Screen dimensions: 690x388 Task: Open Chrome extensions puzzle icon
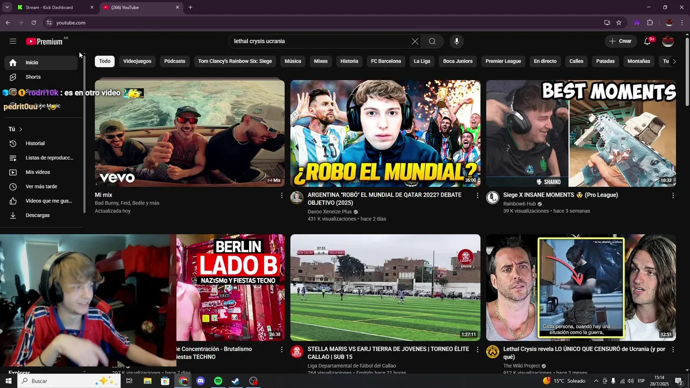click(650, 23)
